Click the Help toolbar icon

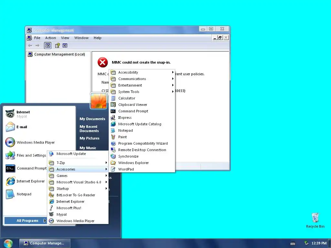pos(57,46)
